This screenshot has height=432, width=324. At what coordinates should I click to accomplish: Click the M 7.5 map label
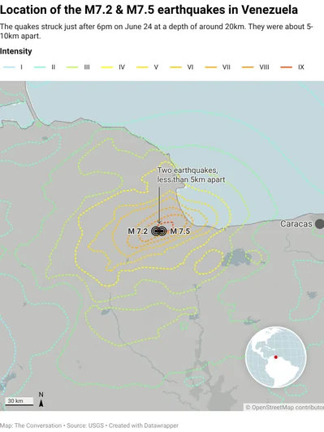pos(180,231)
